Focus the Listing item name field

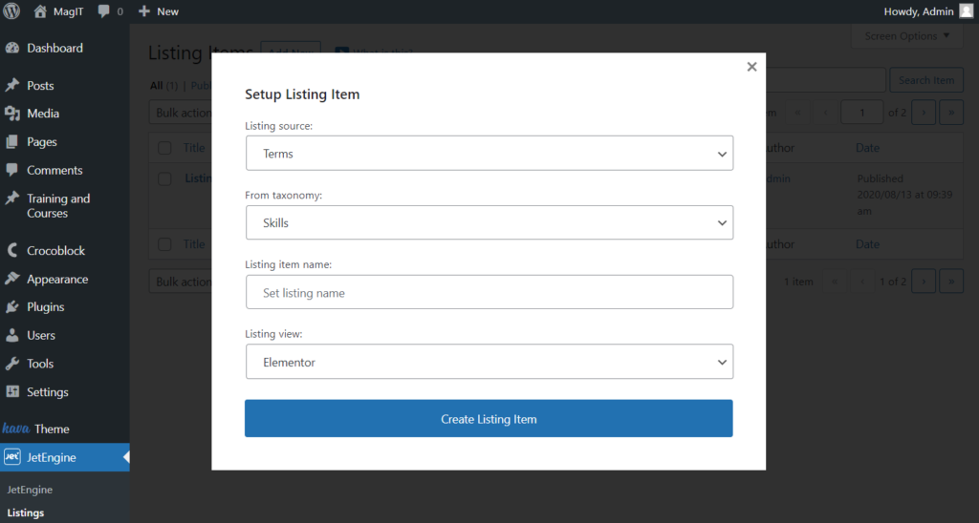pos(489,292)
